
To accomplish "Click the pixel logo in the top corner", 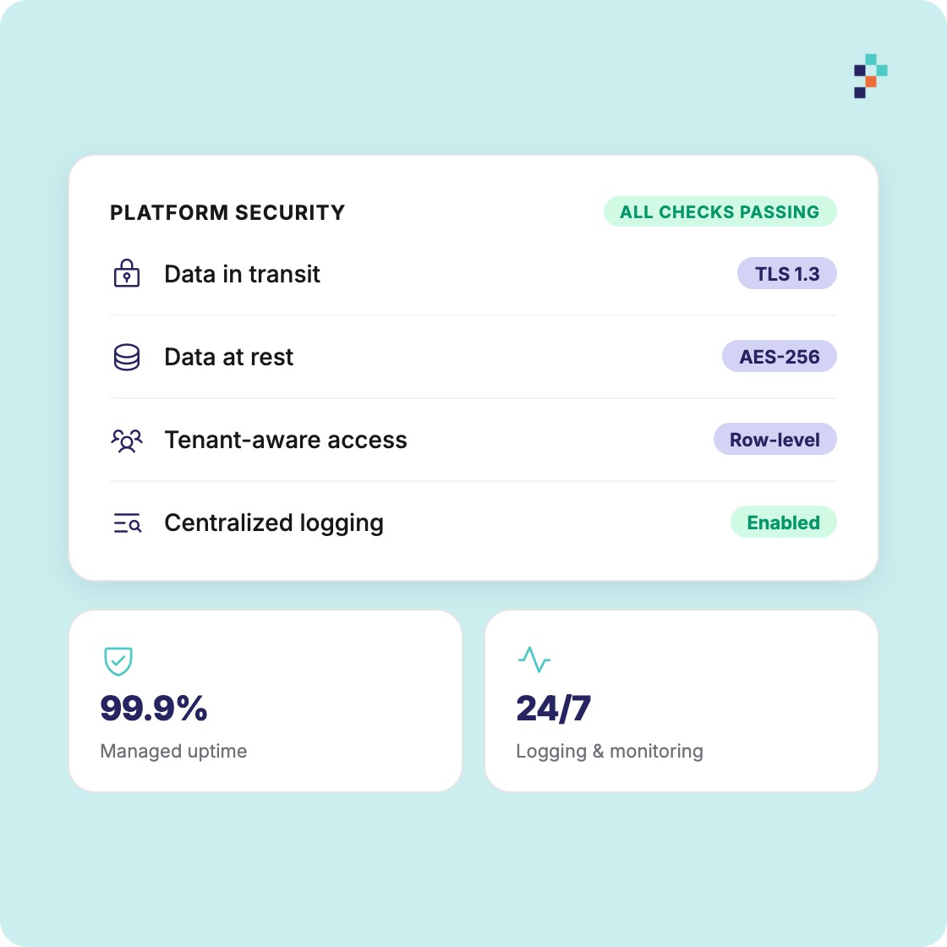I will [870, 76].
